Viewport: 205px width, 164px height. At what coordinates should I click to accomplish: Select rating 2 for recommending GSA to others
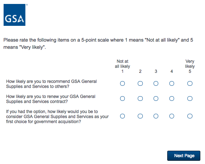[140, 84]
